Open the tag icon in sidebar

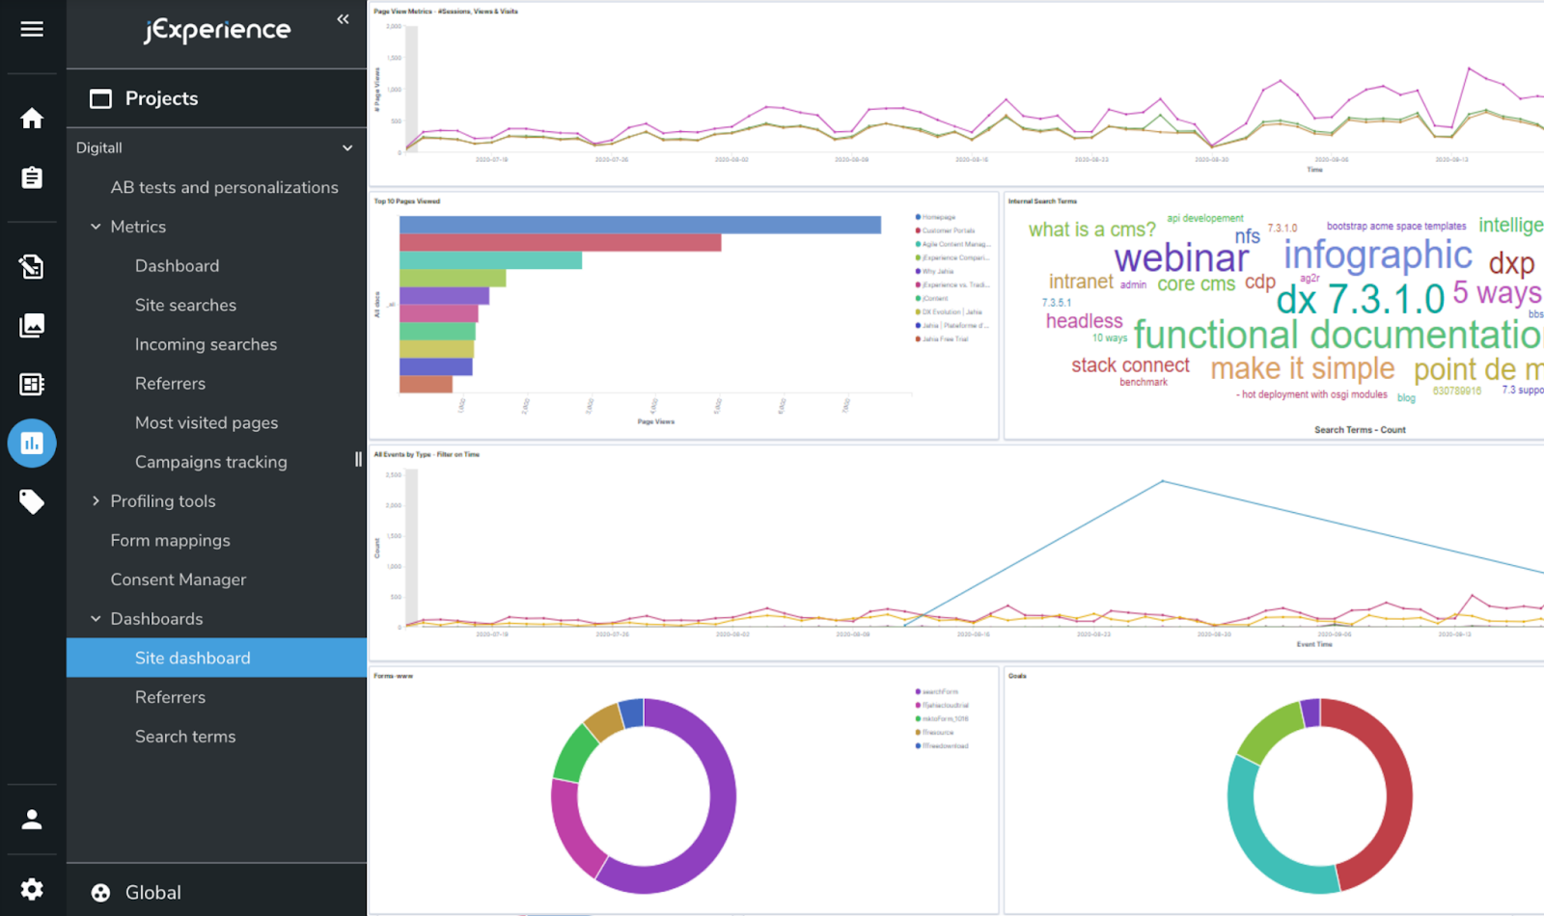[x=32, y=501]
